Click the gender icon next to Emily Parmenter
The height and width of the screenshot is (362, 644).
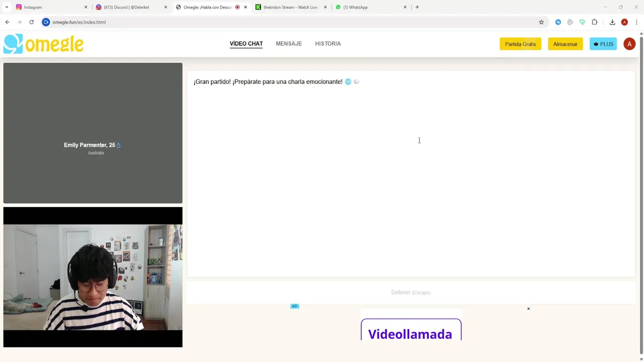(119, 145)
